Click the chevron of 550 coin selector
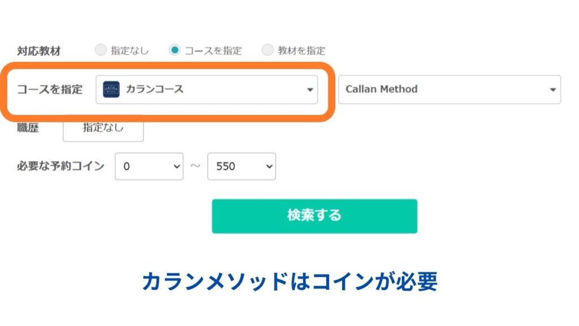Viewport: 579px width, 326px height. click(x=270, y=167)
